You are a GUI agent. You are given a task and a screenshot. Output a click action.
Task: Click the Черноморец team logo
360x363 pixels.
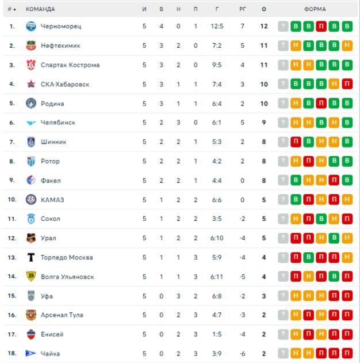click(x=31, y=27)
